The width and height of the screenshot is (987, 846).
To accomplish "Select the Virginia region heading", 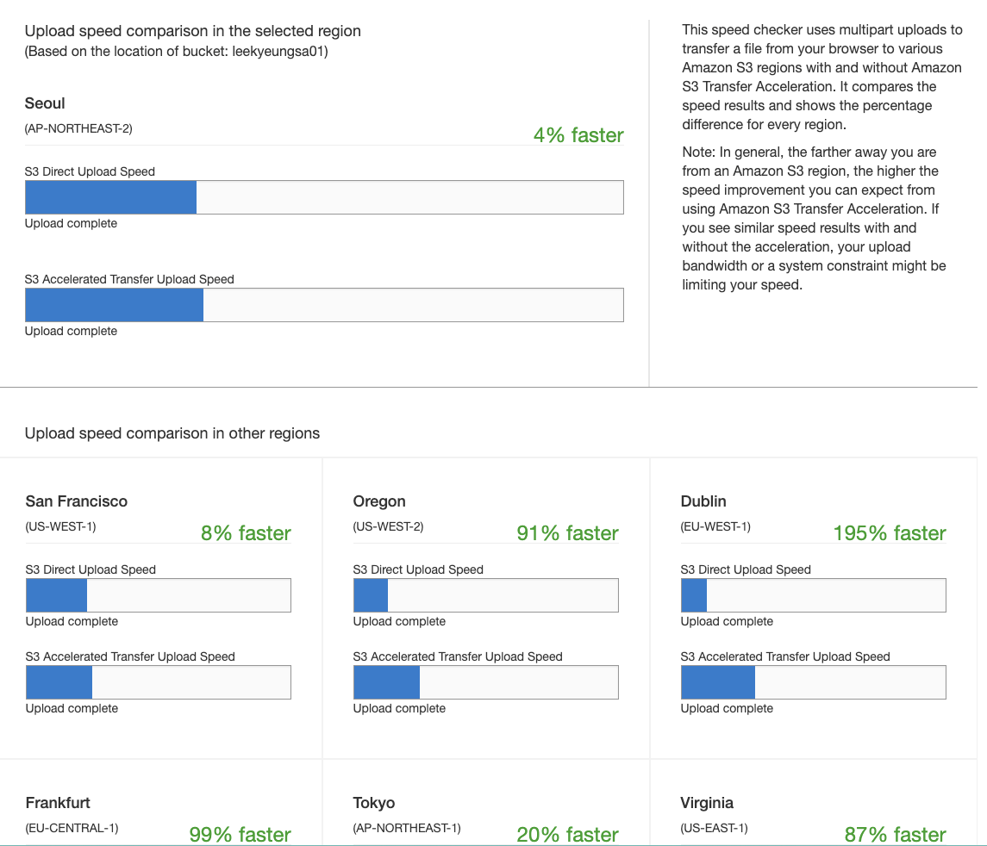I will [707, 803].
